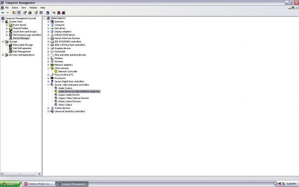Screen dimensions: 299x187
Task: Select Disk Management in left tree
Action: point(22,51)
